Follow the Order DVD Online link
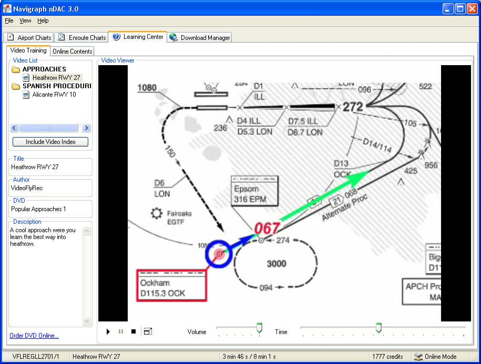Image resolution: width=481 pixels, height=364 pixels. tap(34, 336)
